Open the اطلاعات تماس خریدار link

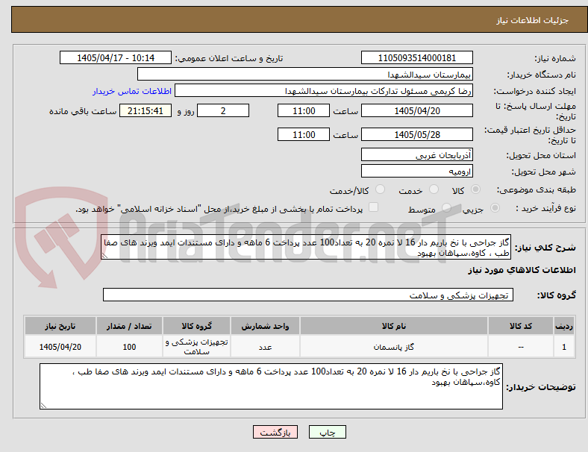pos(132,91)
